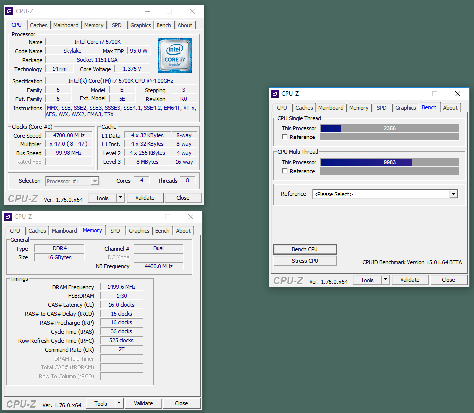The image size is (474, 413).
Task: Open Mainboard tab in CPU window
Action: [x=66, y=25]
